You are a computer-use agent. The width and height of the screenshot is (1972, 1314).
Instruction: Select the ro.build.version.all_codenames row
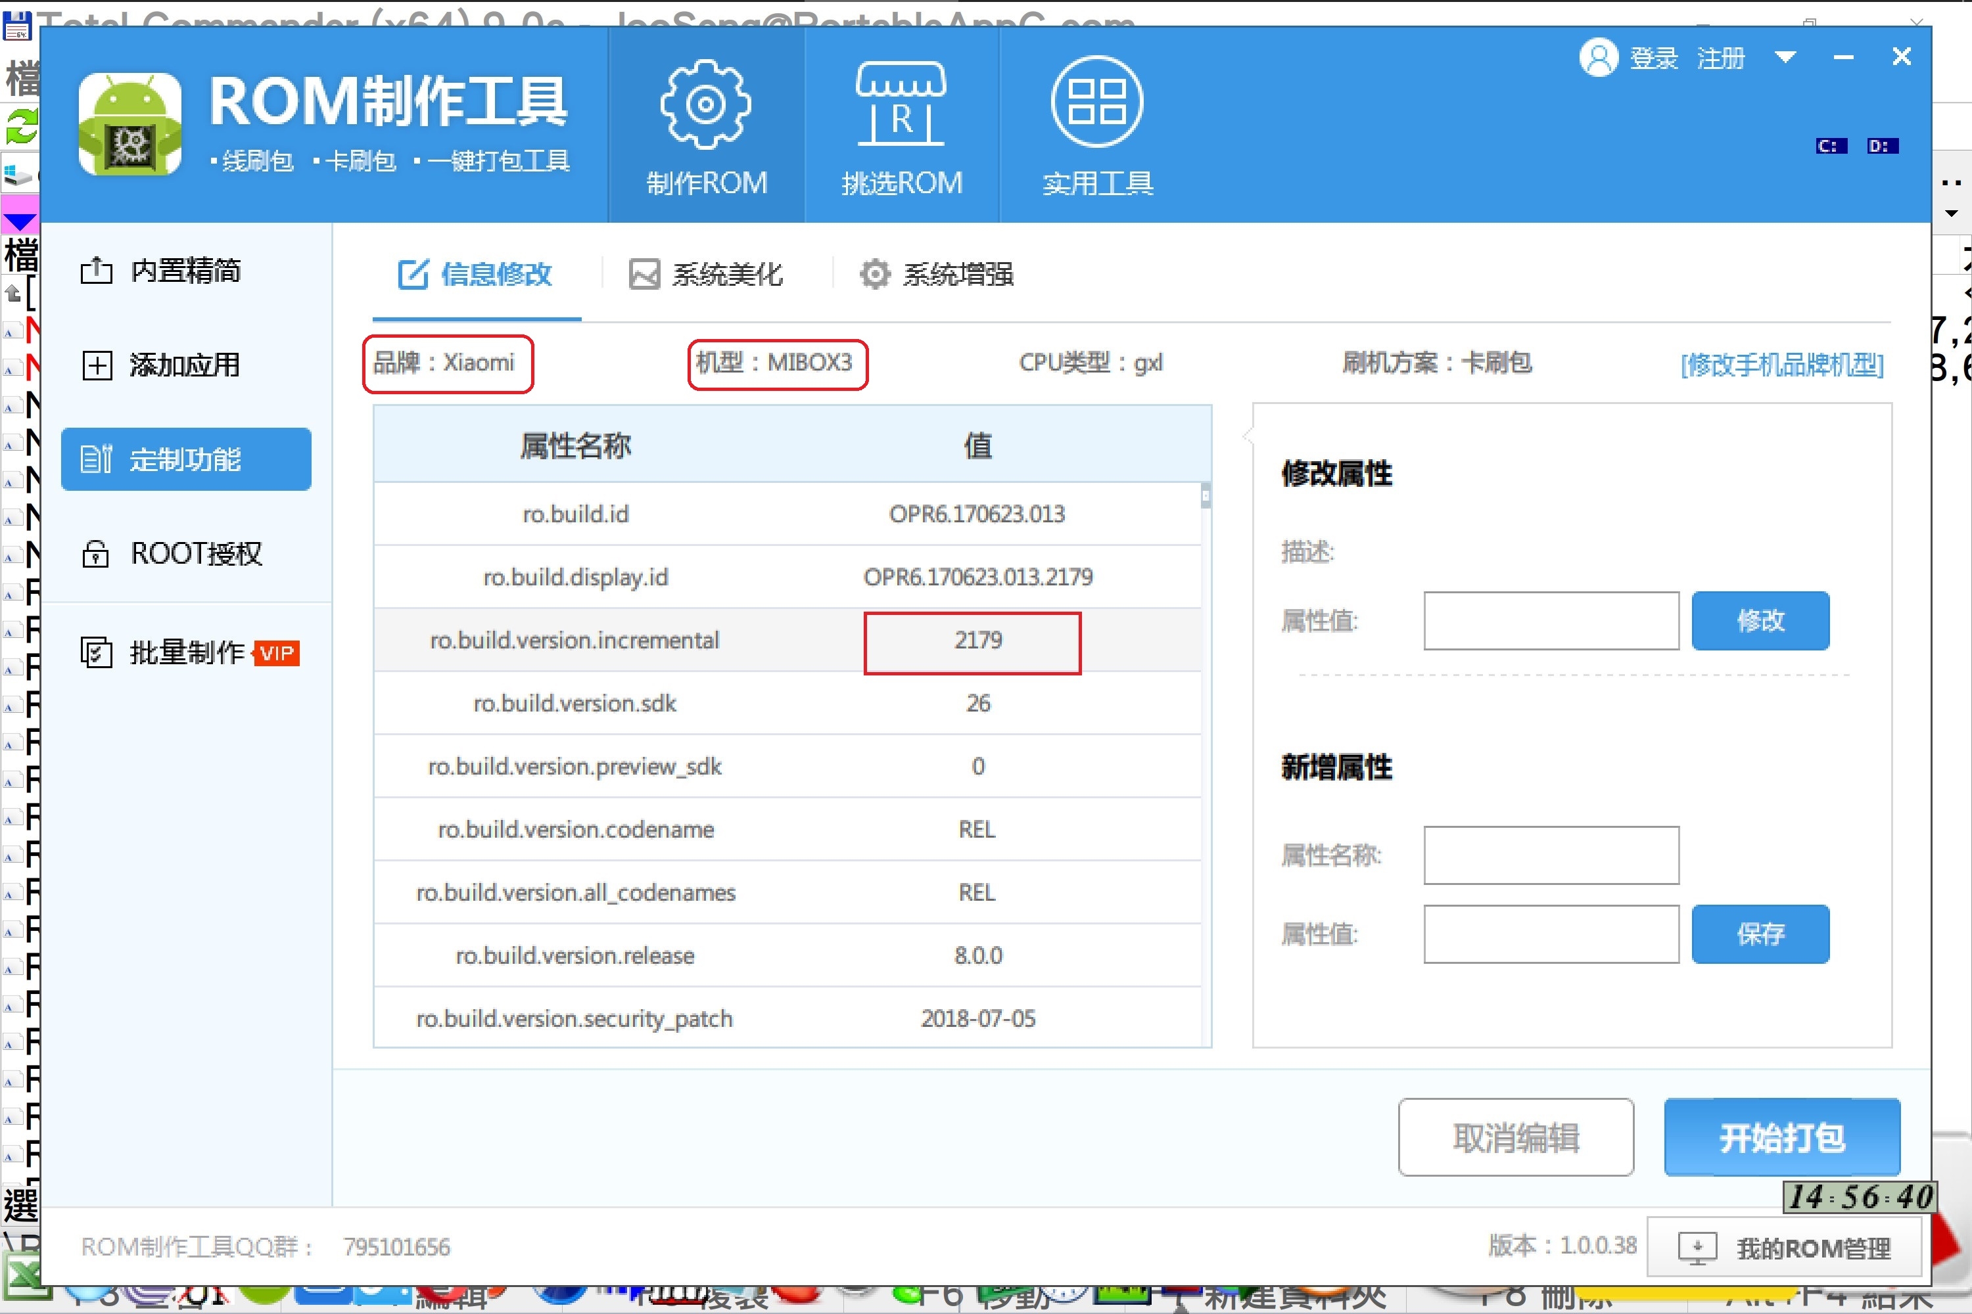[787, 892]
